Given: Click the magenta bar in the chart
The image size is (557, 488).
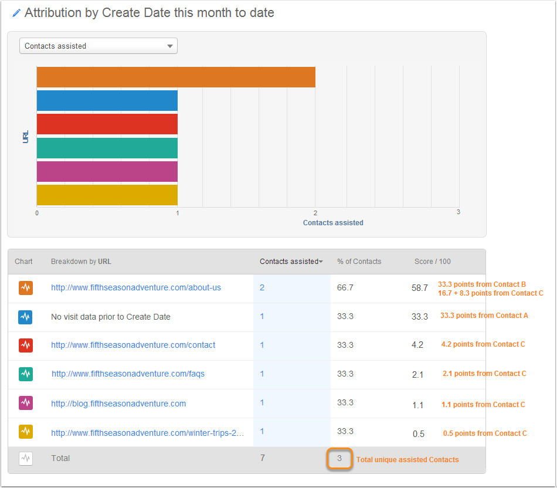Looking at the screenshot, I should pos(107,171).
